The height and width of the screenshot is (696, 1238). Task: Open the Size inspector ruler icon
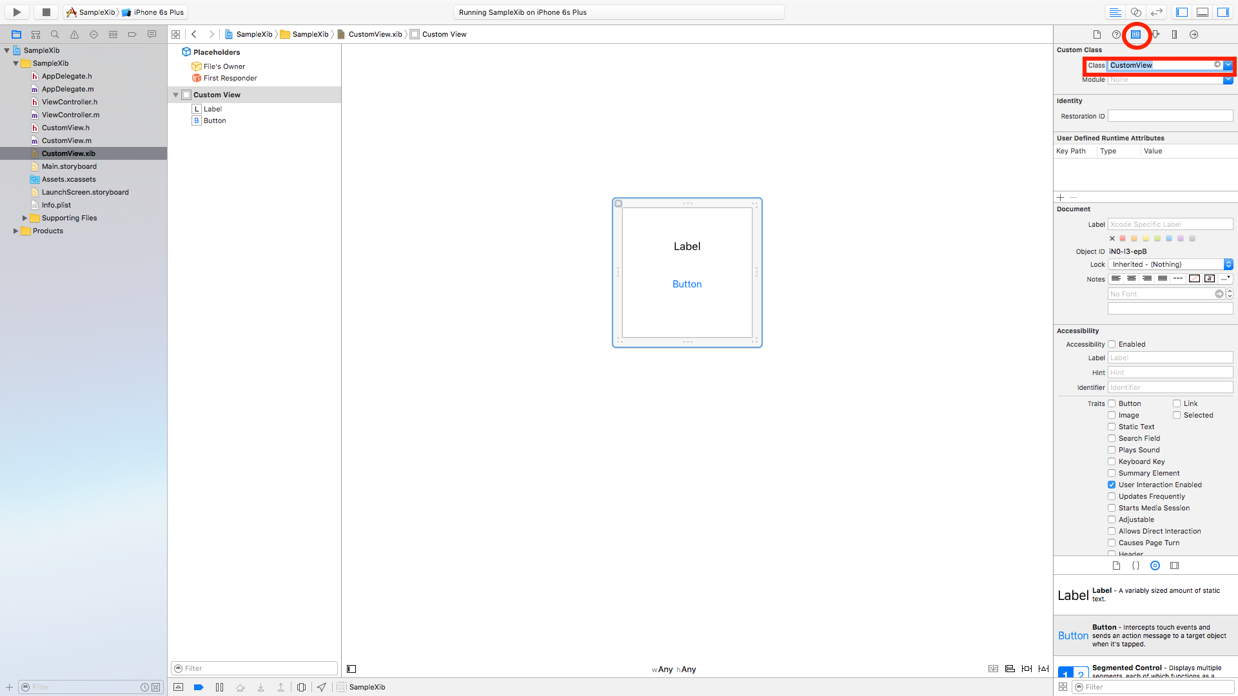click(x=1175, y=35)
